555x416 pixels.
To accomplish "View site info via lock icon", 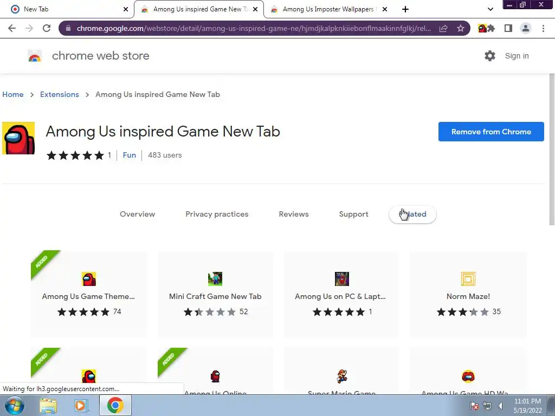I will 68,28.
